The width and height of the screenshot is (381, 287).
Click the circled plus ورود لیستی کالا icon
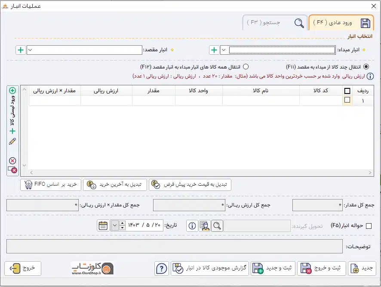pyautogui.click(x=12, y=90)
